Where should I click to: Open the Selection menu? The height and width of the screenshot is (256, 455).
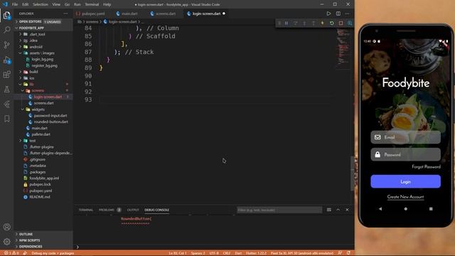[41, 4]
